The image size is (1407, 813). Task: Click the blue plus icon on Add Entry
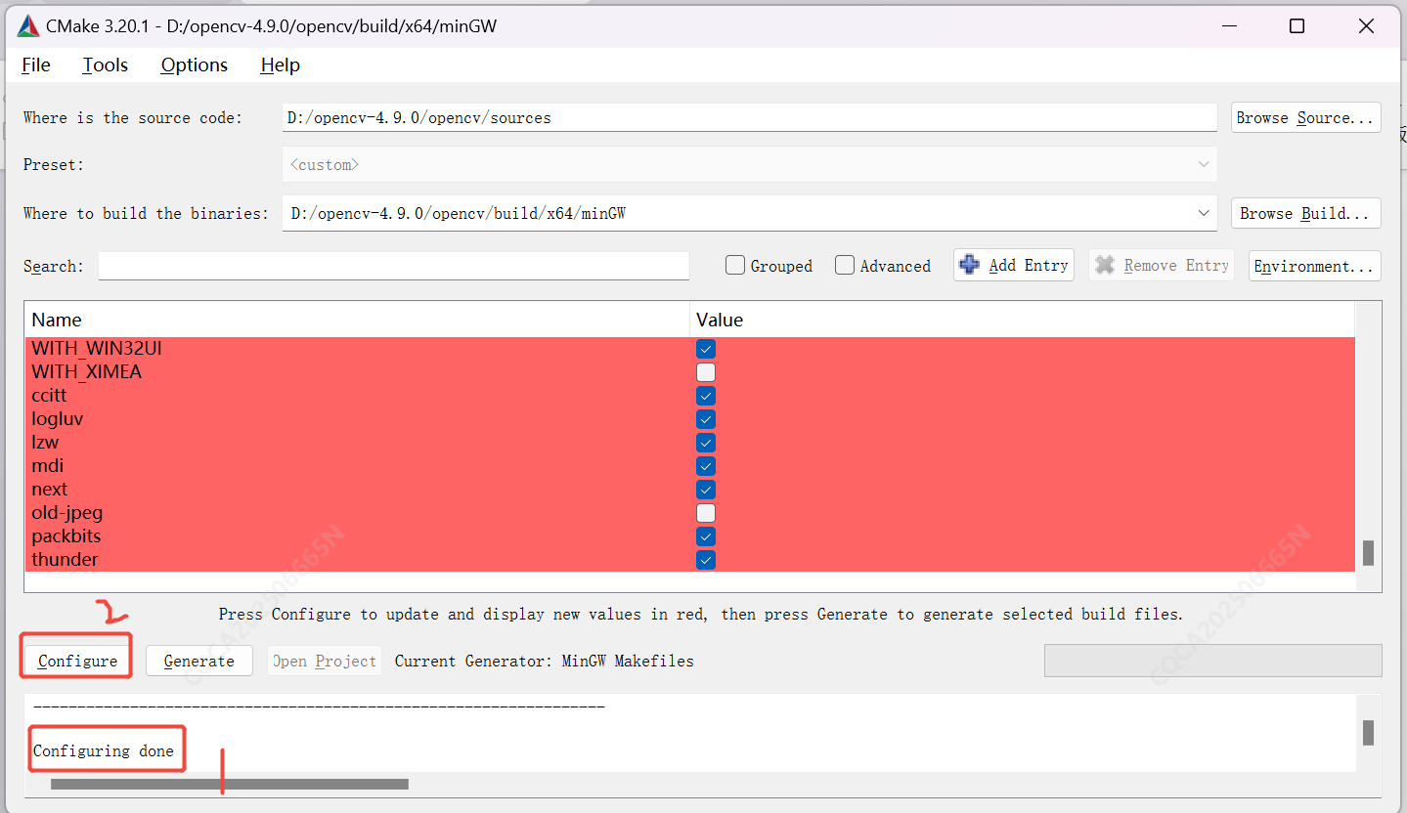970,265
